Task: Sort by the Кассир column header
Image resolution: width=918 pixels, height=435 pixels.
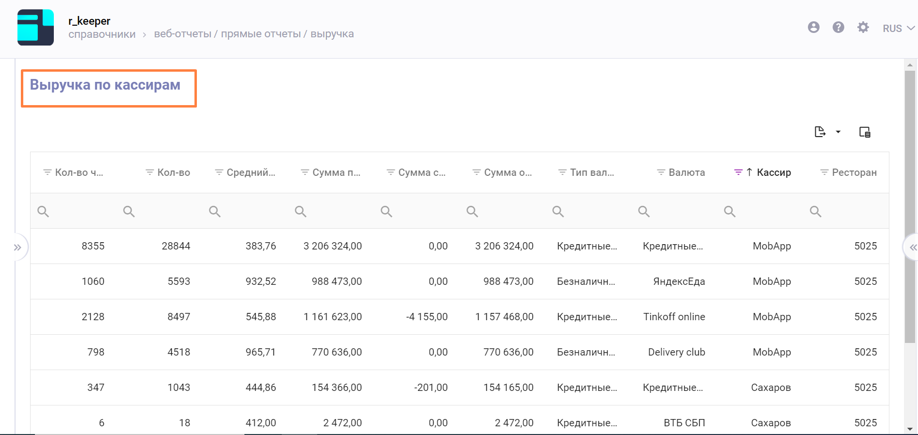Action: tap(773, 172)
